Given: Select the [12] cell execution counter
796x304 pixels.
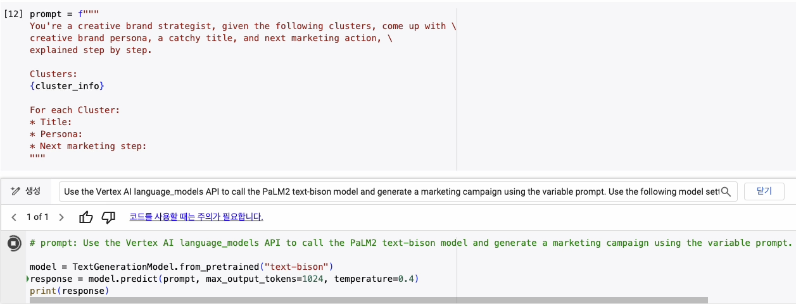Looking at the screenshot, I should 13,14.
